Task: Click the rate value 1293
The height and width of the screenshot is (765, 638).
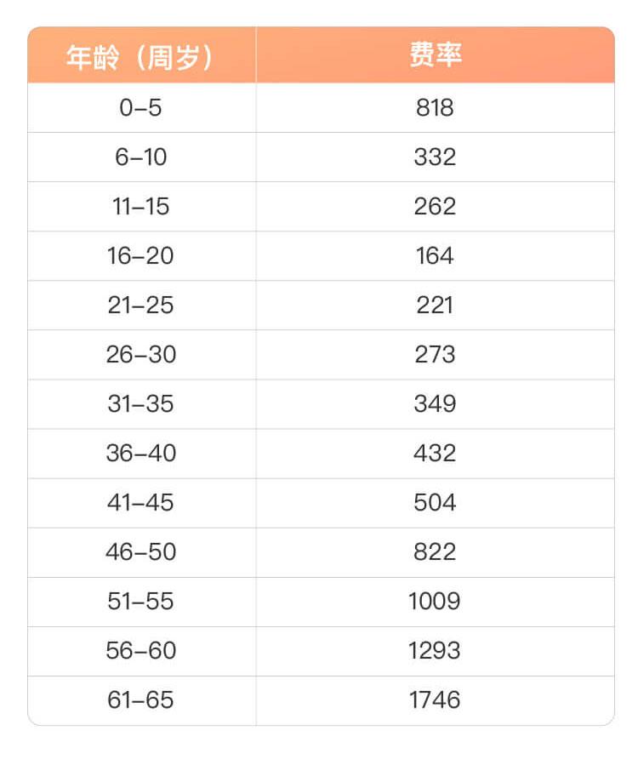Action: pyautogui.click(x=435, y=651)
